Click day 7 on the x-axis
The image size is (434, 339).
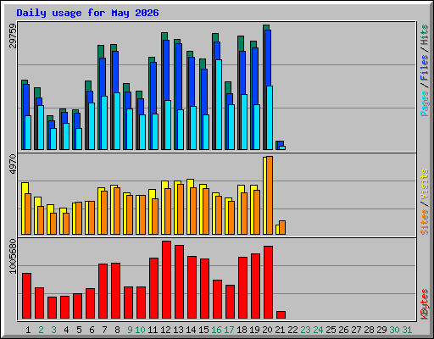tap(104, 330)
